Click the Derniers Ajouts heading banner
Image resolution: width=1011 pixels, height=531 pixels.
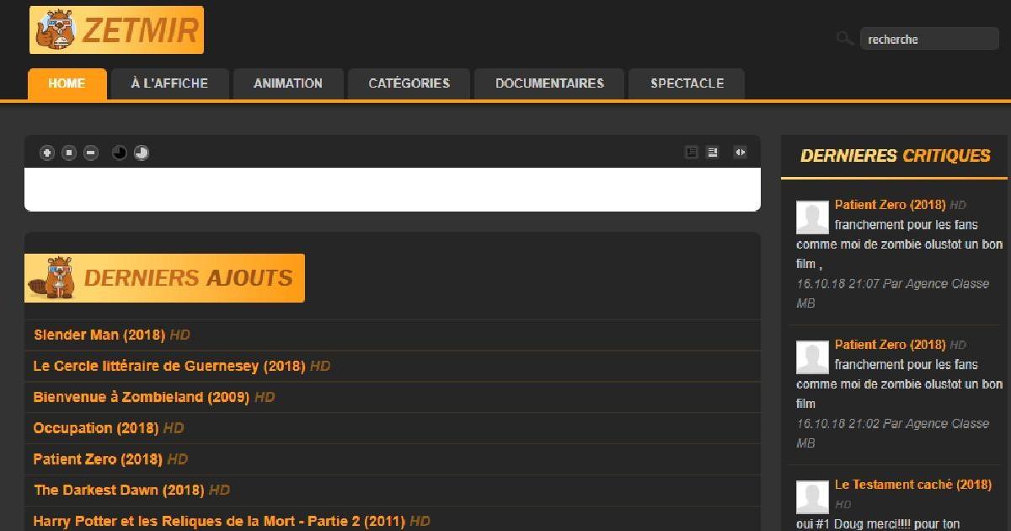tap(164, 277)
